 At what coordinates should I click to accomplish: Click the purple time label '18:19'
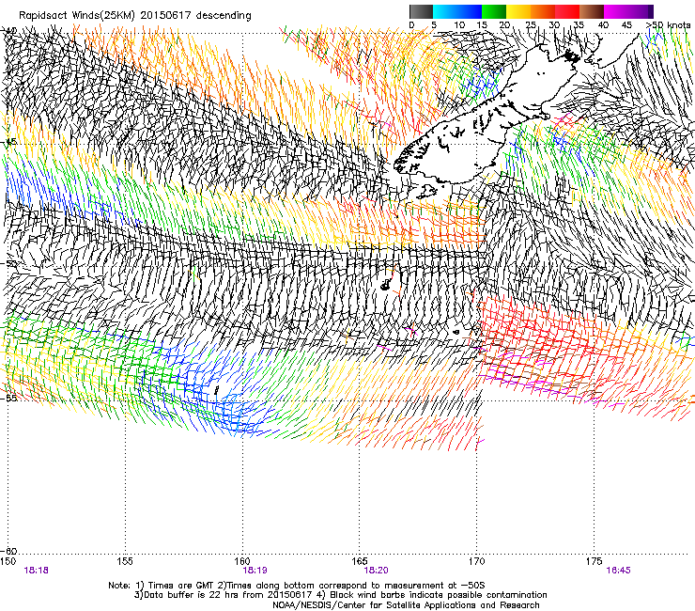tap(255, 571)
